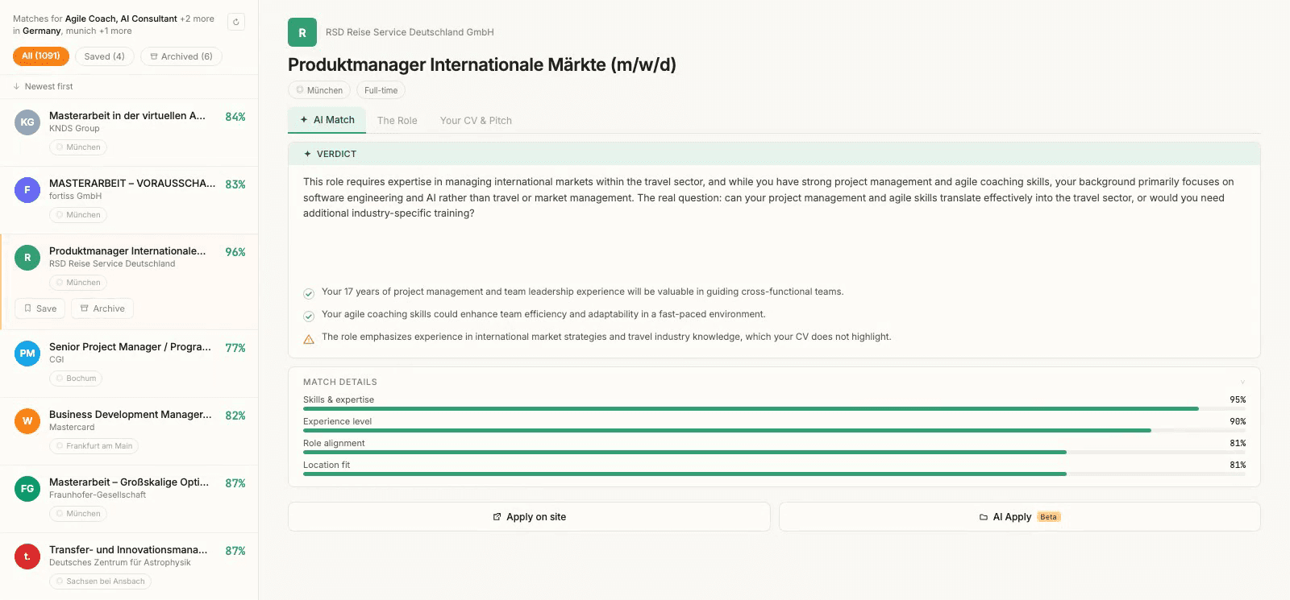Click the VERDICT section header

coord(774,154)
